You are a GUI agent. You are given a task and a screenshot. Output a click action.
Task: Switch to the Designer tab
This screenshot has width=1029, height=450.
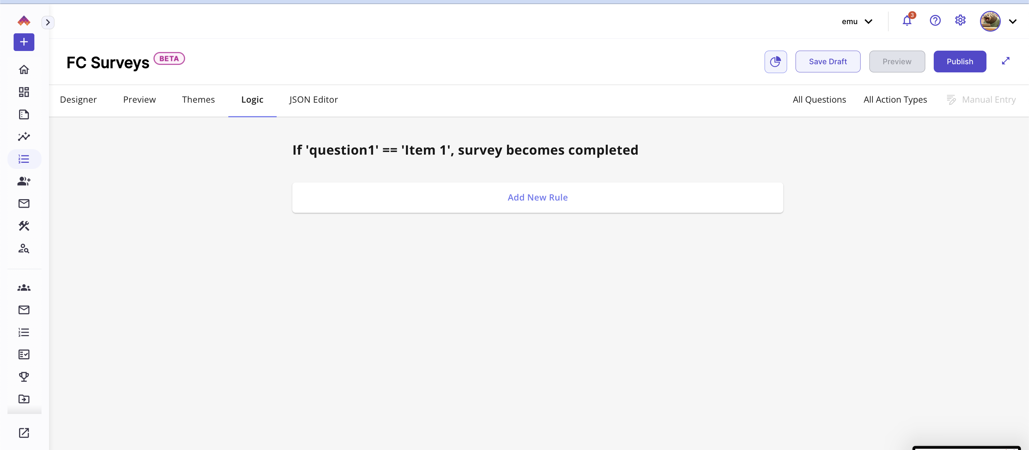tap(78, 99)
